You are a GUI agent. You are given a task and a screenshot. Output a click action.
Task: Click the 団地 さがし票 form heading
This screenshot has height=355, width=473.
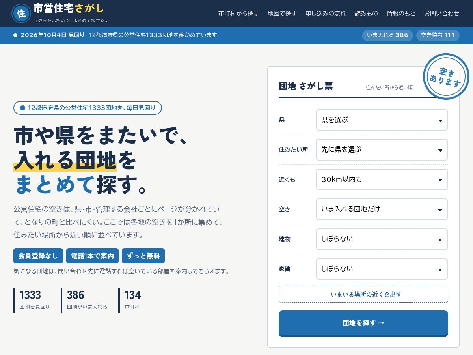305,86
